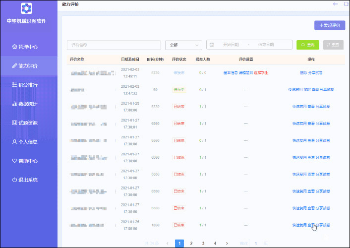Click 退出系统 to log out
The width and height of the screenshot is (350, 248).
[x=25, y=180]
